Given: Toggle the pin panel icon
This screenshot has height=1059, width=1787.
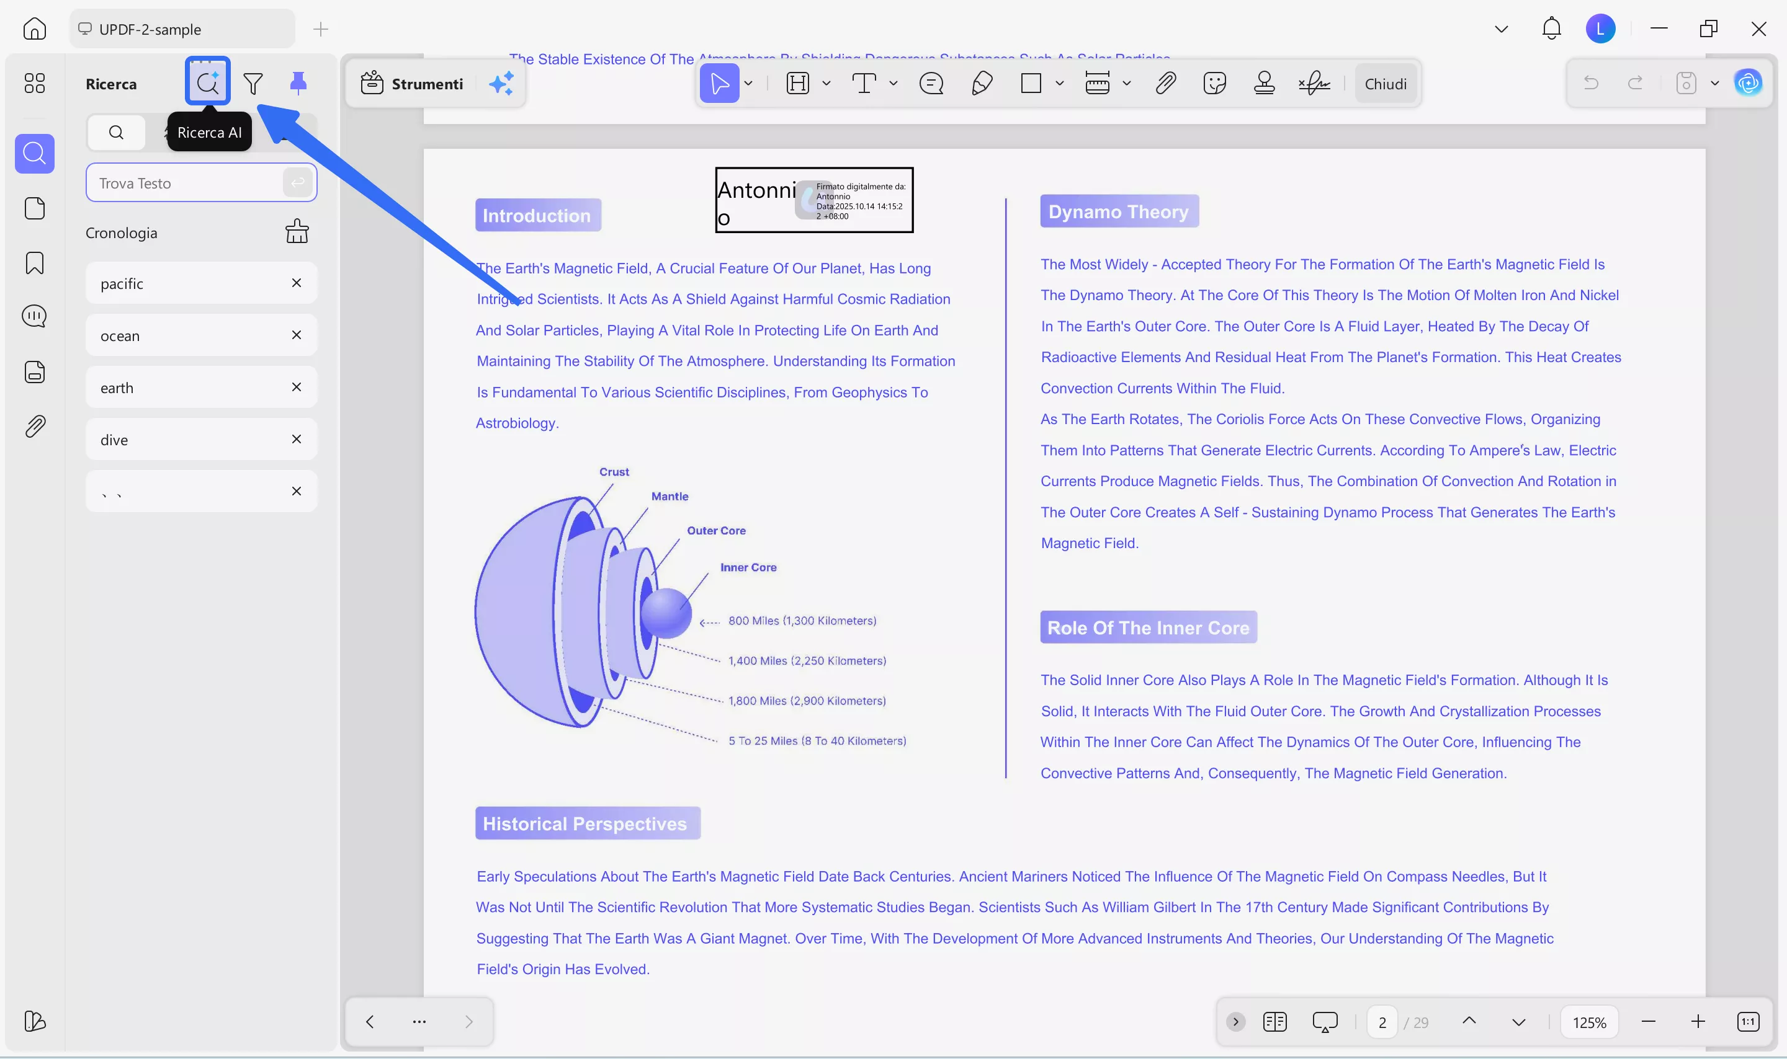Looking at the screenshot, I should coord(298,83).
